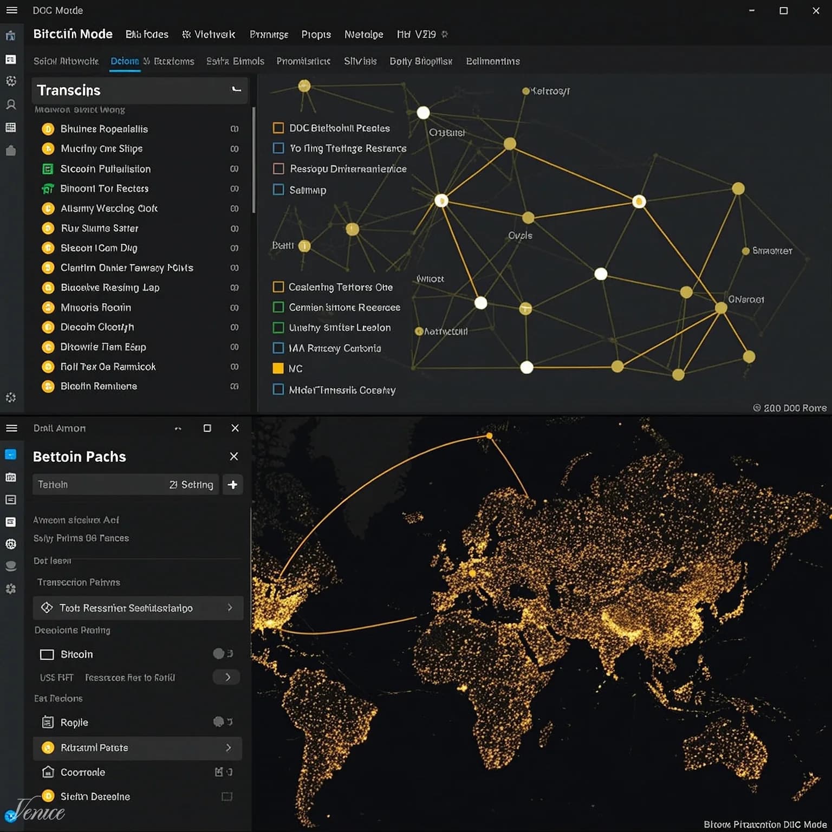Open the Propts menu
Image resolution: width=832 pixels, height=832 pixels.
click(316, 34)
